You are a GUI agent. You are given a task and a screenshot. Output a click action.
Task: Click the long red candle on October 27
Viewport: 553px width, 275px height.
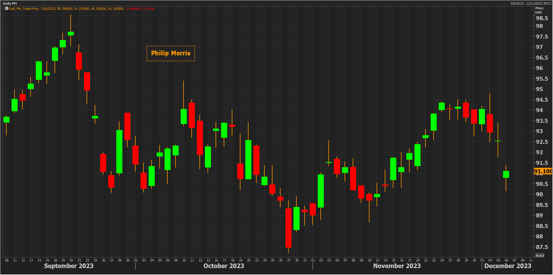coord(288,228)
